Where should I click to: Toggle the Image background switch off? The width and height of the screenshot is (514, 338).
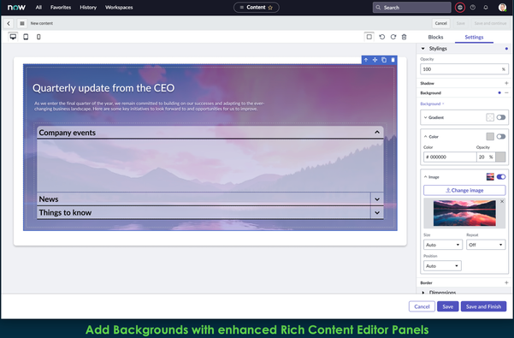tap(501, 177)
